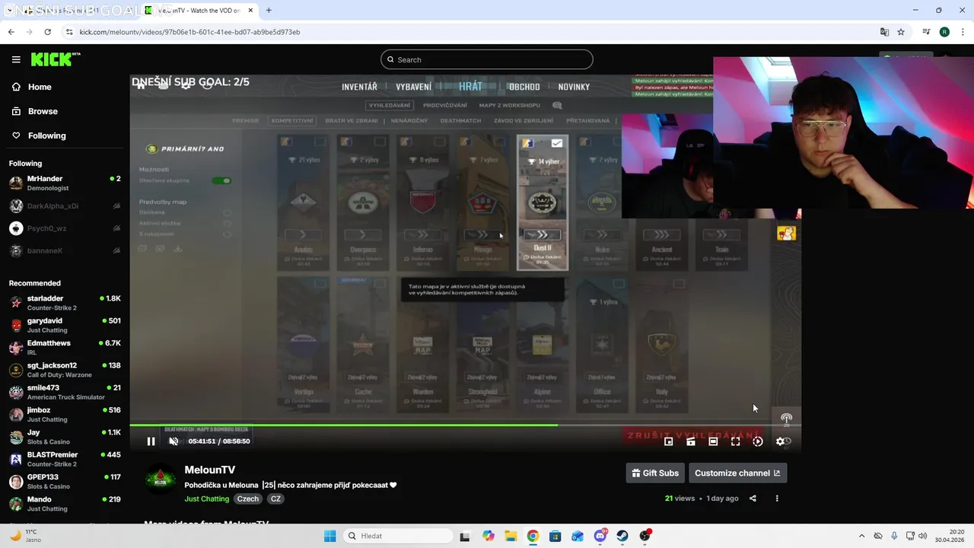Go to Kick logo homepage
The width and height of the screenshot is (974, 548).
(x=56, y=59)
